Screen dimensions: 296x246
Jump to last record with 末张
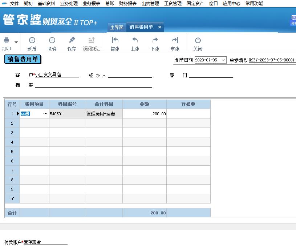[x=175, y=40]
